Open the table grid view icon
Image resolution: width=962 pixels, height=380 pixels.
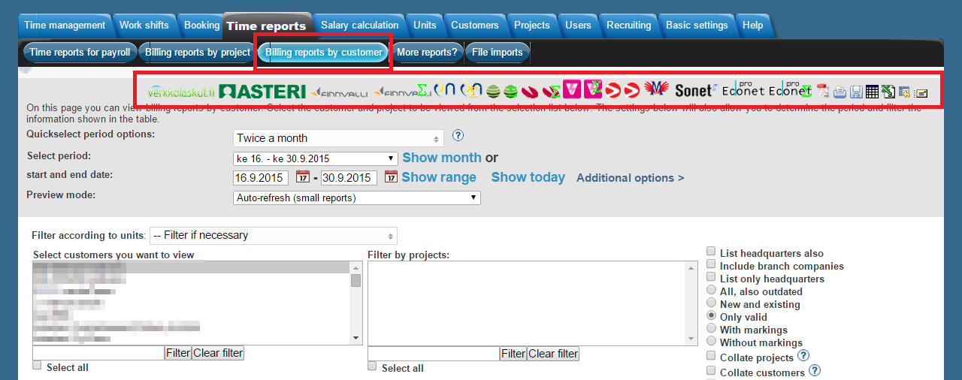(x=872, y=92)
